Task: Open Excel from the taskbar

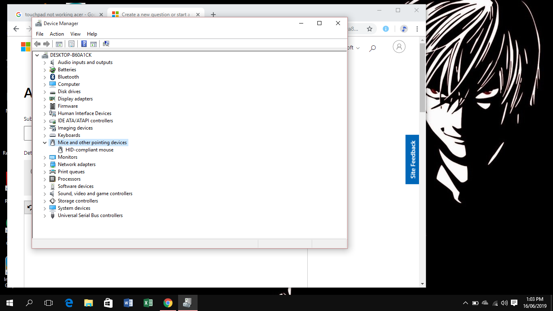Action: click(x=148, y=302)
